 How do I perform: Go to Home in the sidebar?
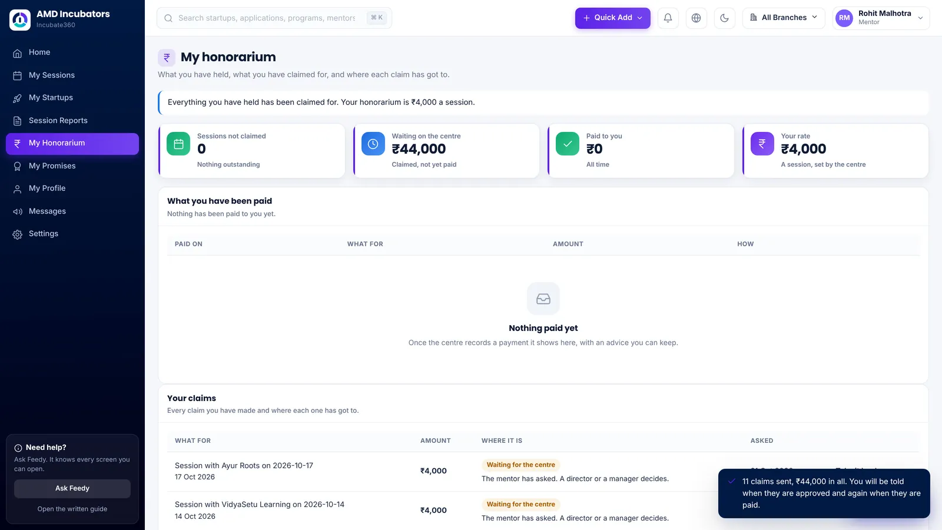72,52
